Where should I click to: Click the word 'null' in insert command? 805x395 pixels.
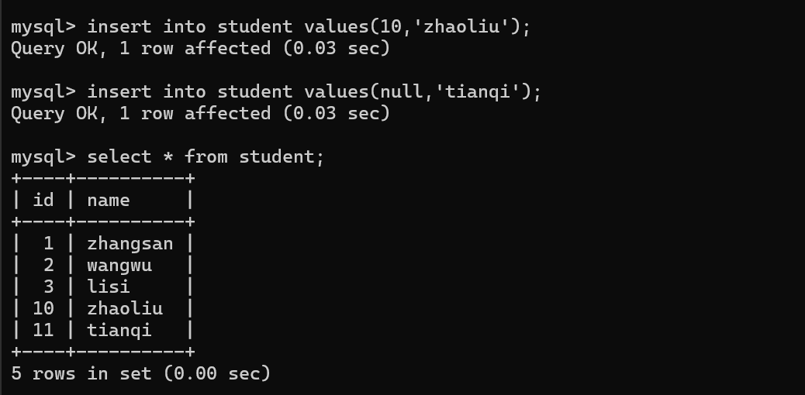pos(401,92)
